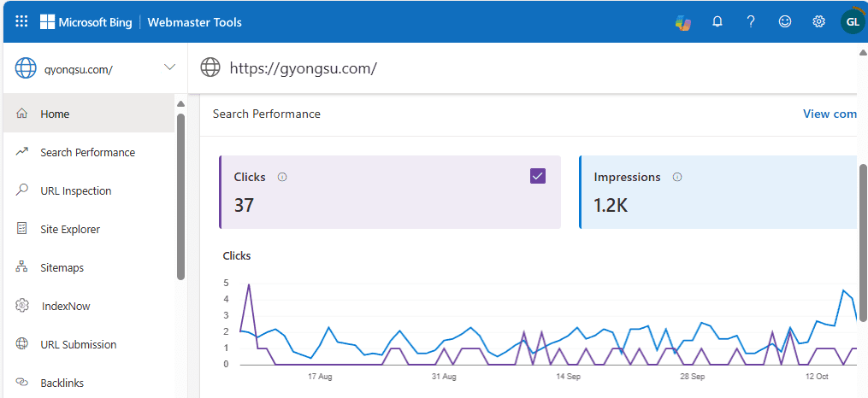
Task: Open the Help question mark icon
Action: pos(751,22)
